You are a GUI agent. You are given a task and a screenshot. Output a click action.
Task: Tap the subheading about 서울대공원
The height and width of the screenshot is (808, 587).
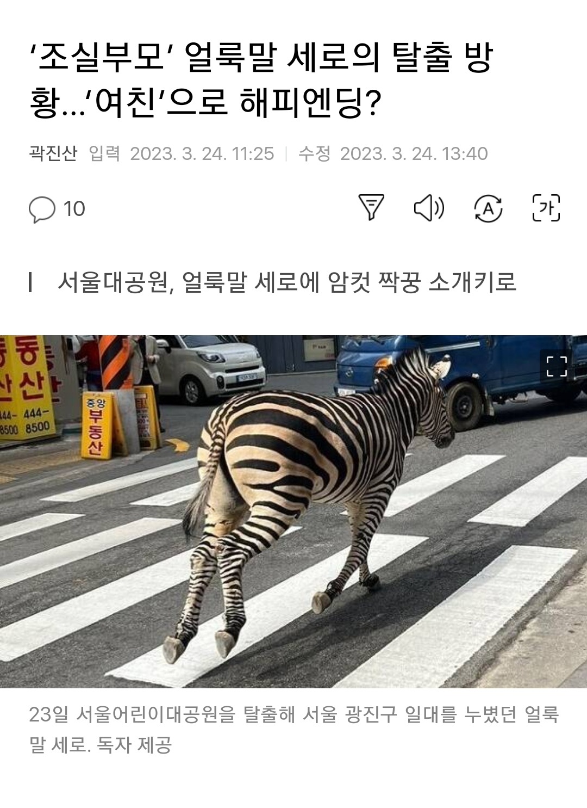[x=286, y=282]
